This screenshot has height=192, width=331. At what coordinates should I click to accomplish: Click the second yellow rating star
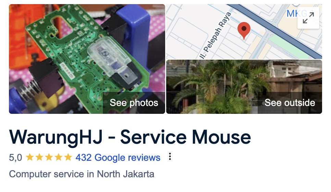click(39, 157)
